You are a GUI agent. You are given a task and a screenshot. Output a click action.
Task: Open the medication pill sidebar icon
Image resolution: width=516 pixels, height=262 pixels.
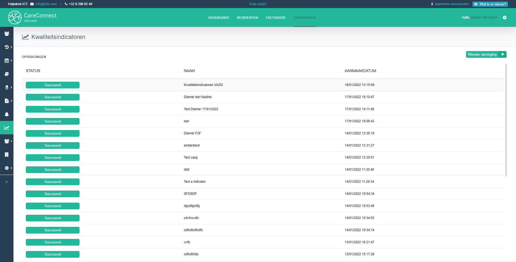pos(7,87)
